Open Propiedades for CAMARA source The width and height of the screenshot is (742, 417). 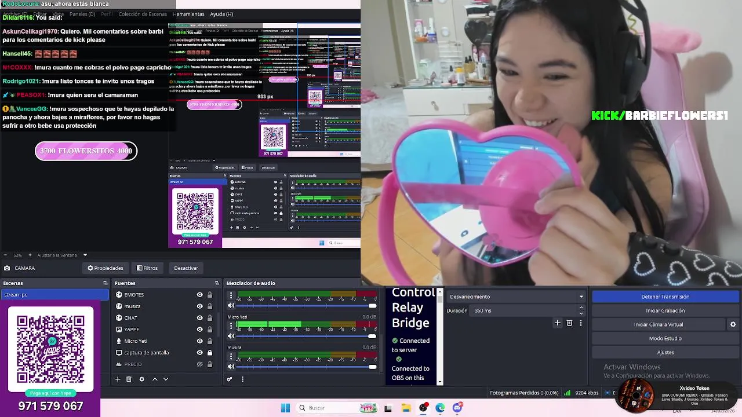pos(106,268)
